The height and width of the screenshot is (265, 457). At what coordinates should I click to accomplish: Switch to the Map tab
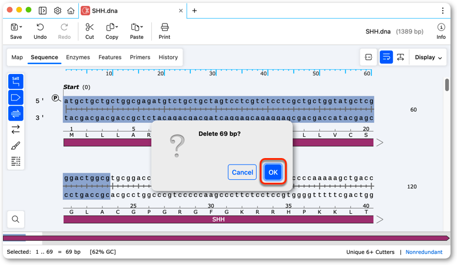17,58
